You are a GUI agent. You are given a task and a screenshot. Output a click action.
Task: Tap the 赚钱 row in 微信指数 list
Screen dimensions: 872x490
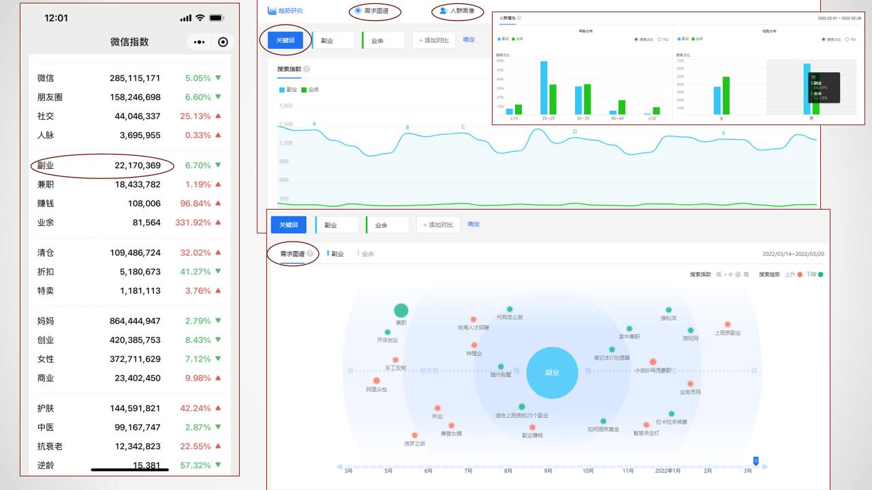tap(129, 203)
